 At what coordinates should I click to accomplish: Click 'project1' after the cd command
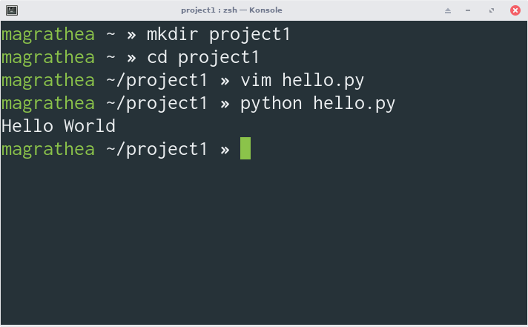pyautogui.click(x=219, y=58)
